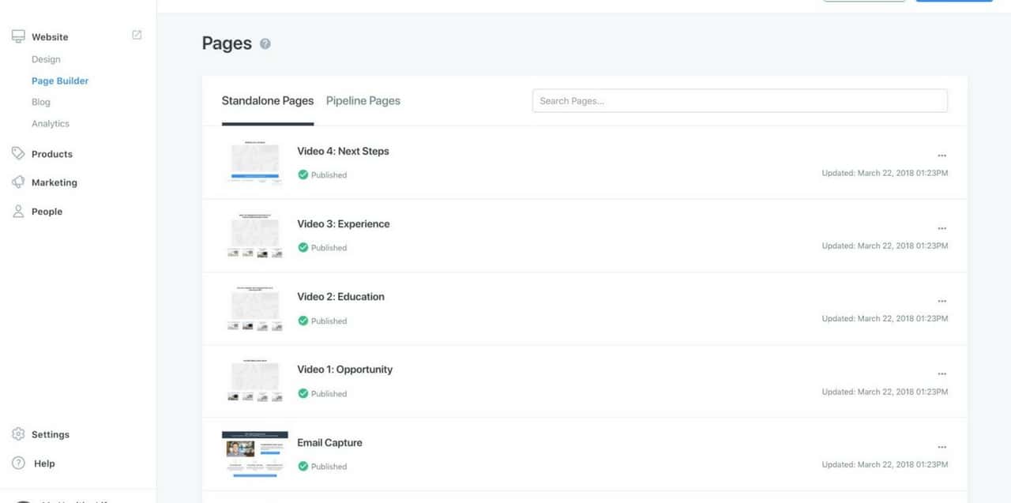The image size is (1011, 503).
Task: Open Website section label
Action: (x=50, y=37)
